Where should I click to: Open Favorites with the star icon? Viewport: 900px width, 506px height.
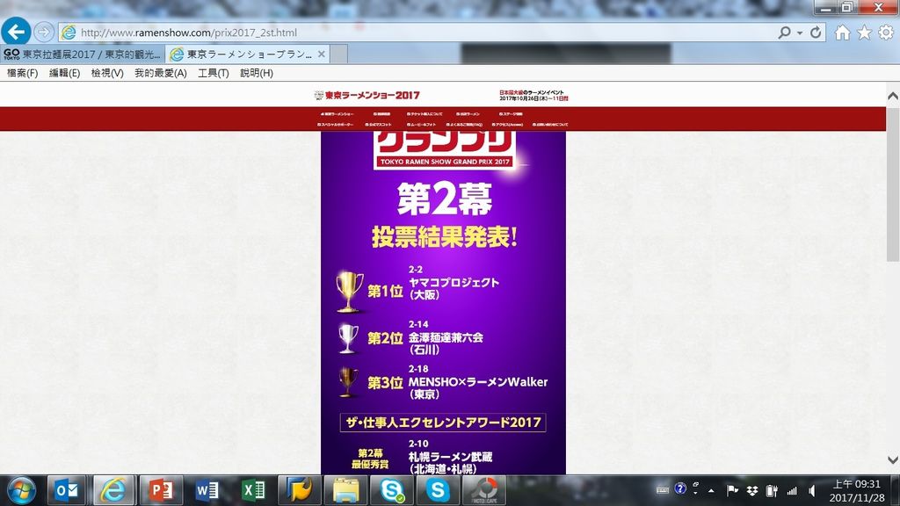[864, 33]
